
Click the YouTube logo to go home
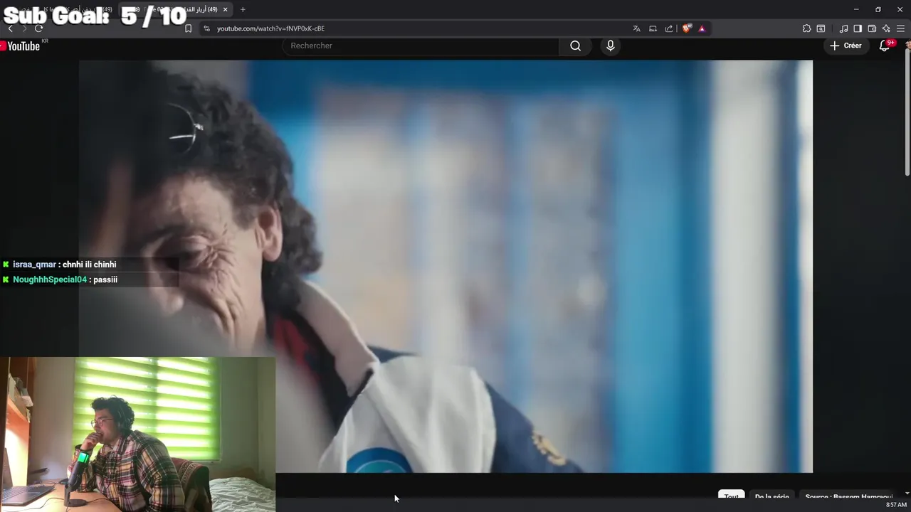[x=21, y=46]
